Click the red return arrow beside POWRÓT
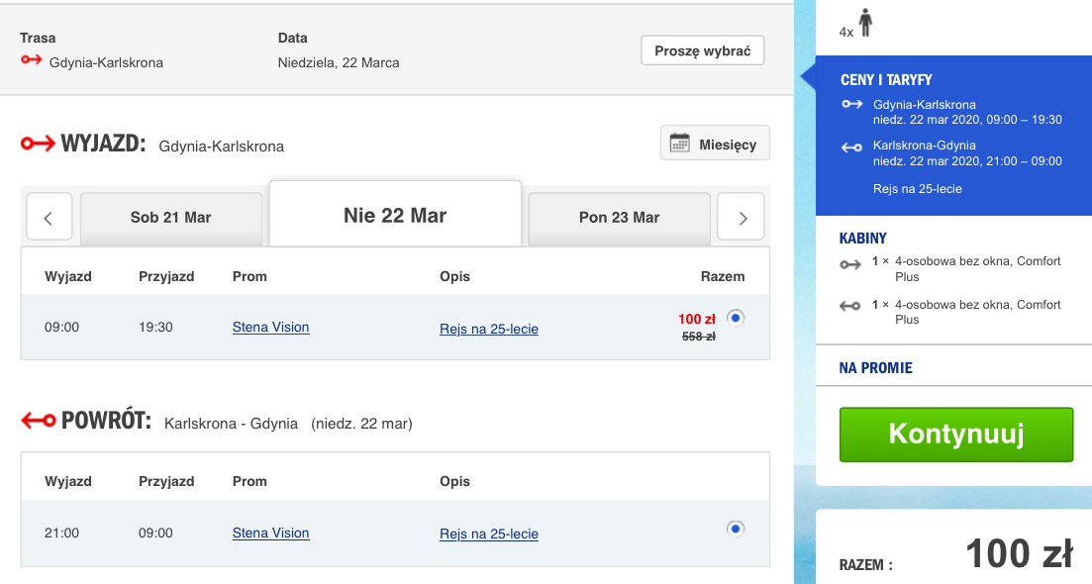 [37, 421]
